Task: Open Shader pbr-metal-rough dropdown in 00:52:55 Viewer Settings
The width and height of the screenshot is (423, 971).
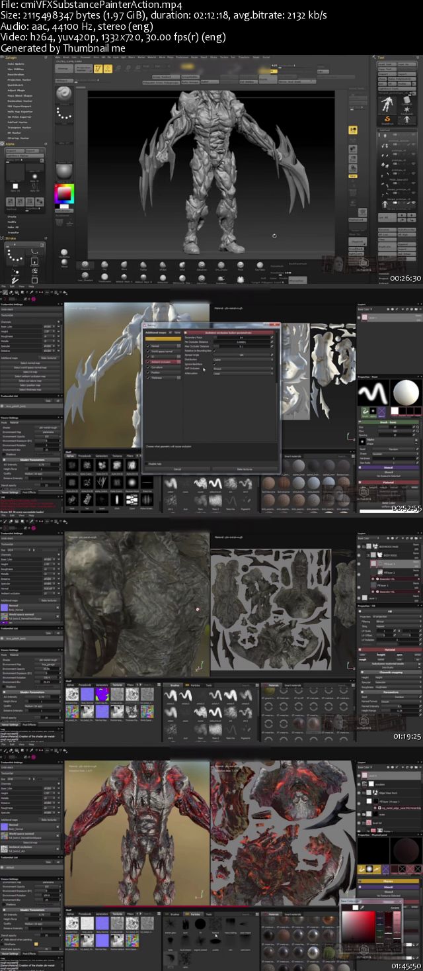Action: click(x=46, y=428)
